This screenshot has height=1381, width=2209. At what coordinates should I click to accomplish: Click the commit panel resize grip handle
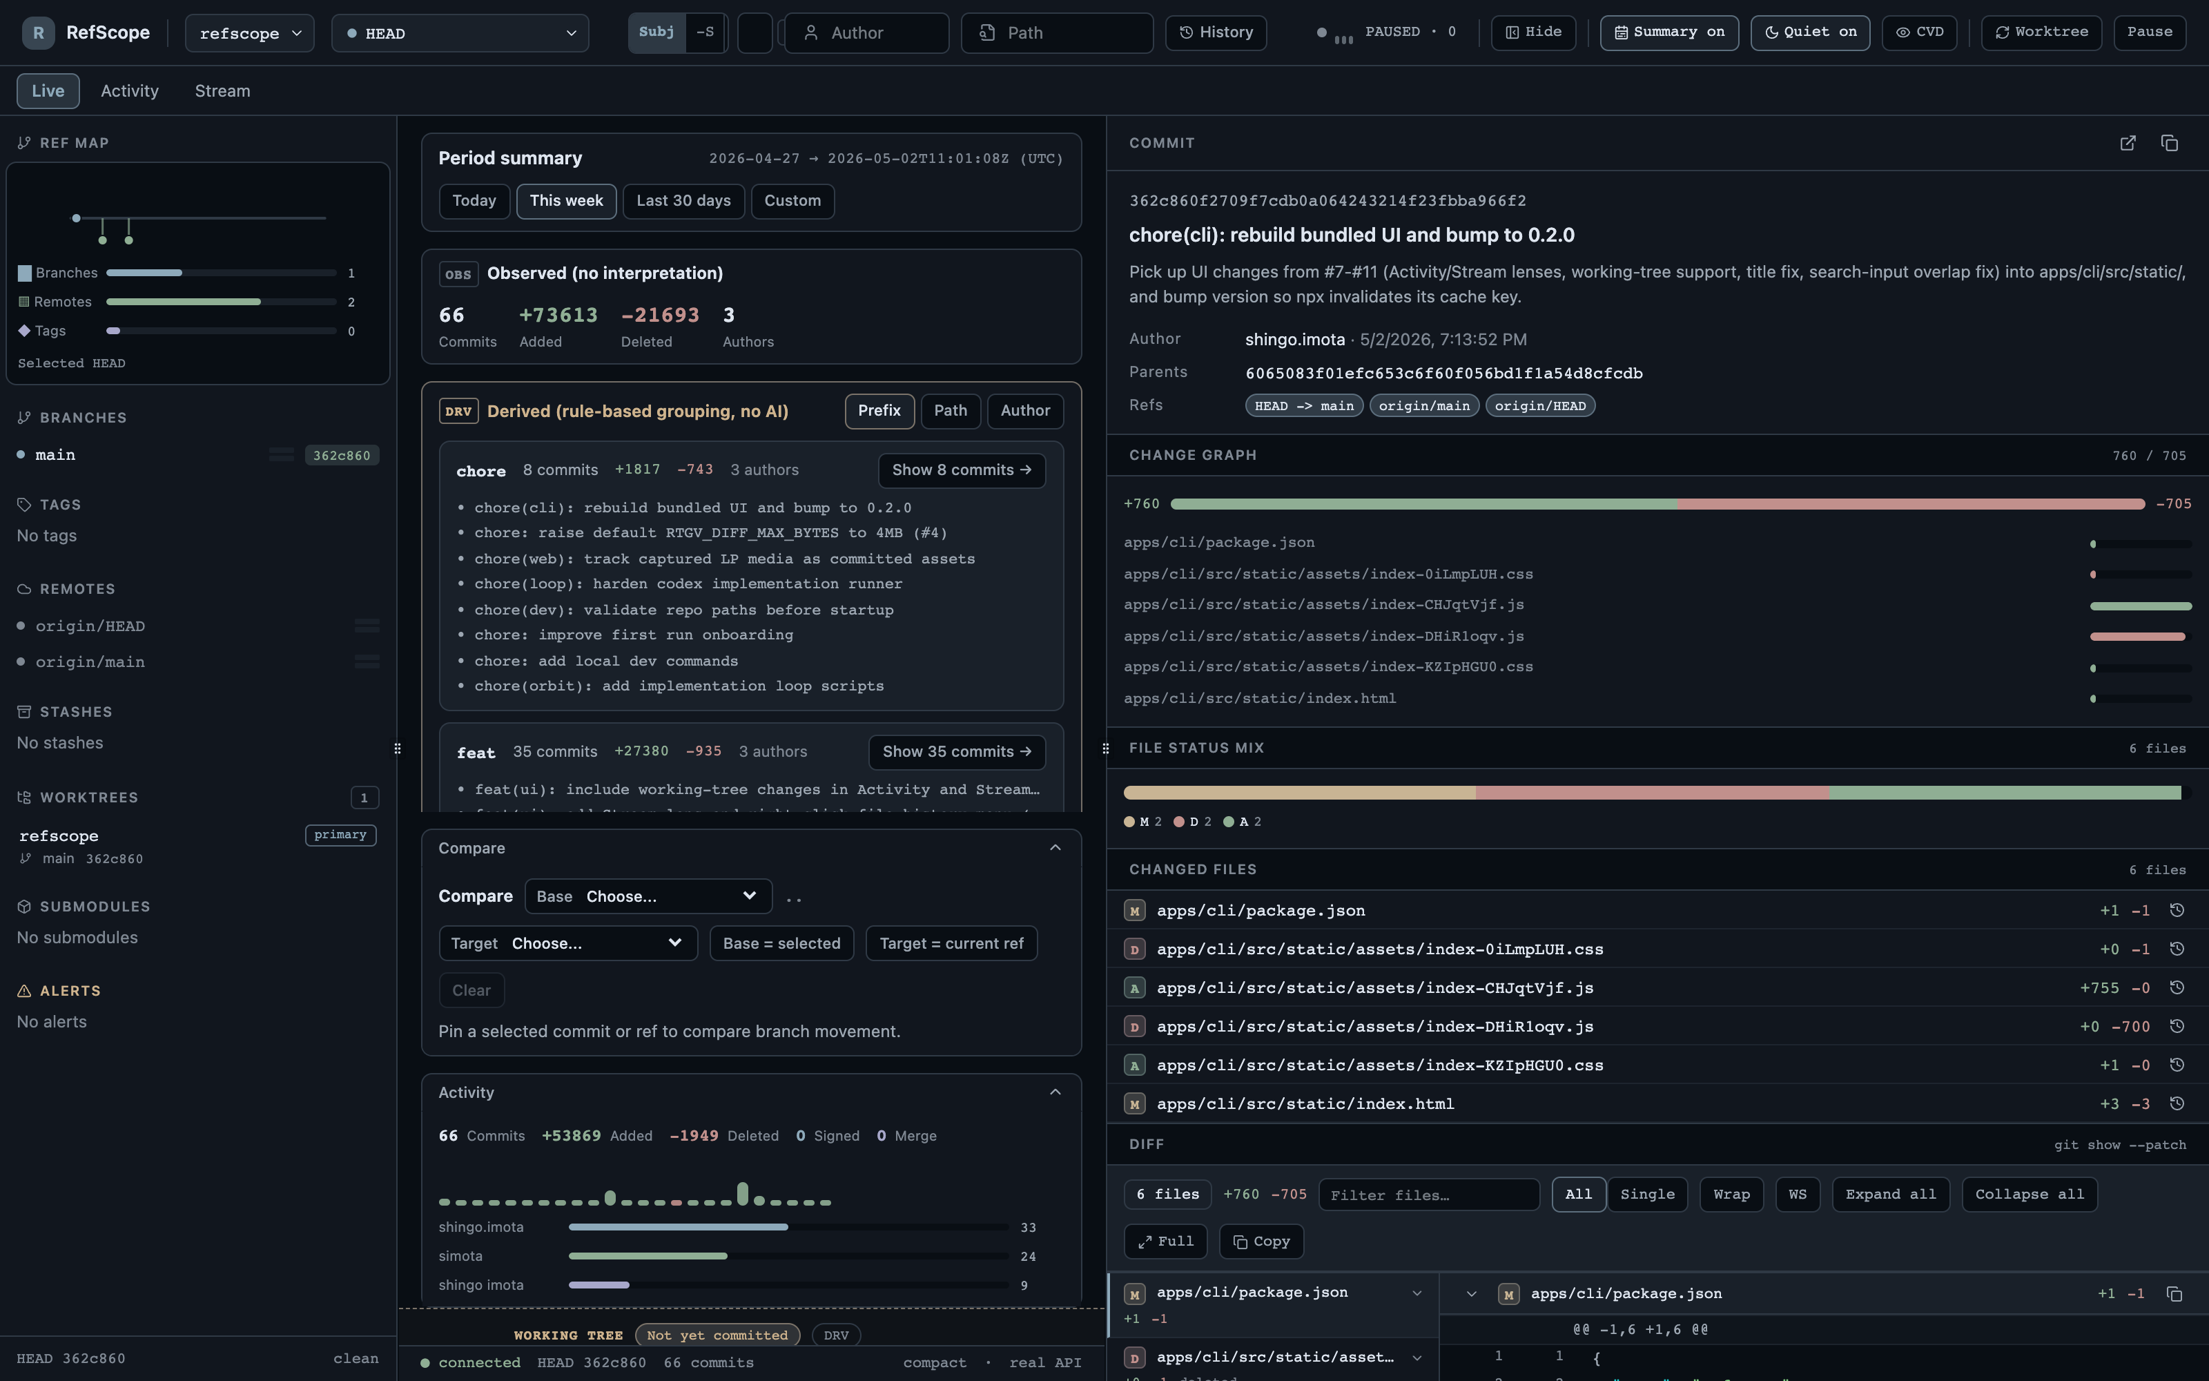coord(1105,749)
